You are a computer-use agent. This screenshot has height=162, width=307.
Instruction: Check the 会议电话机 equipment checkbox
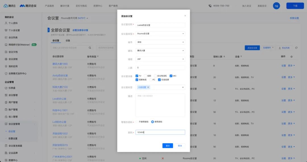pyautogui.click(x=155, y=76)
